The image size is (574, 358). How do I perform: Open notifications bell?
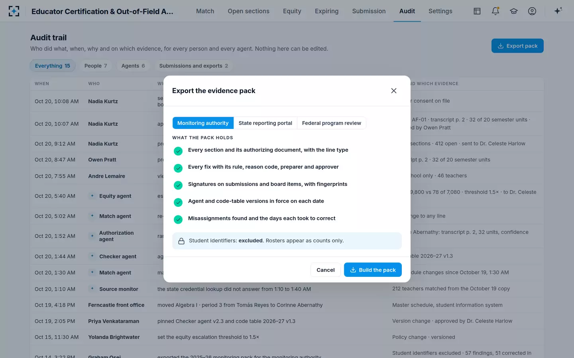495,11
